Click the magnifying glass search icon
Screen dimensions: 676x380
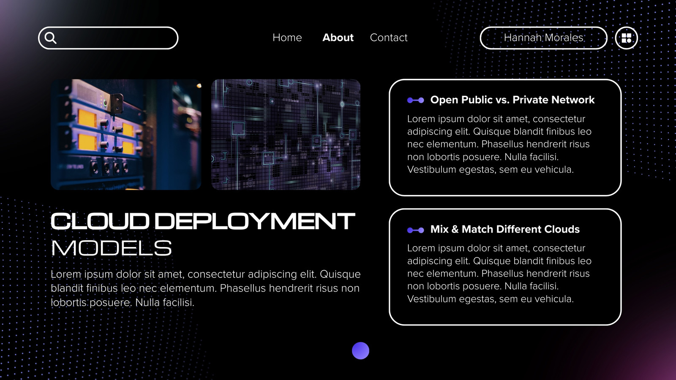coord(50,38)
